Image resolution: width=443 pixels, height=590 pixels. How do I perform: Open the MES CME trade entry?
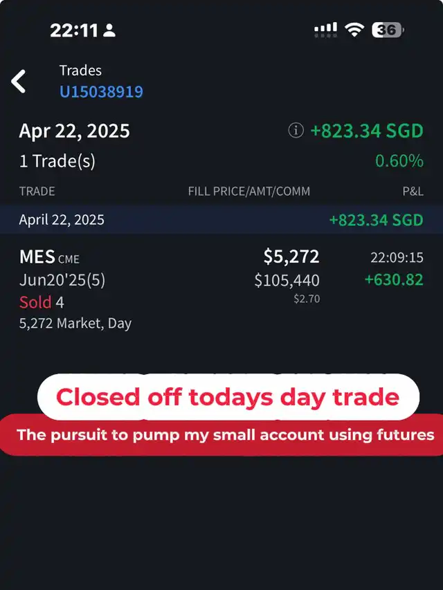click(221, 290)
